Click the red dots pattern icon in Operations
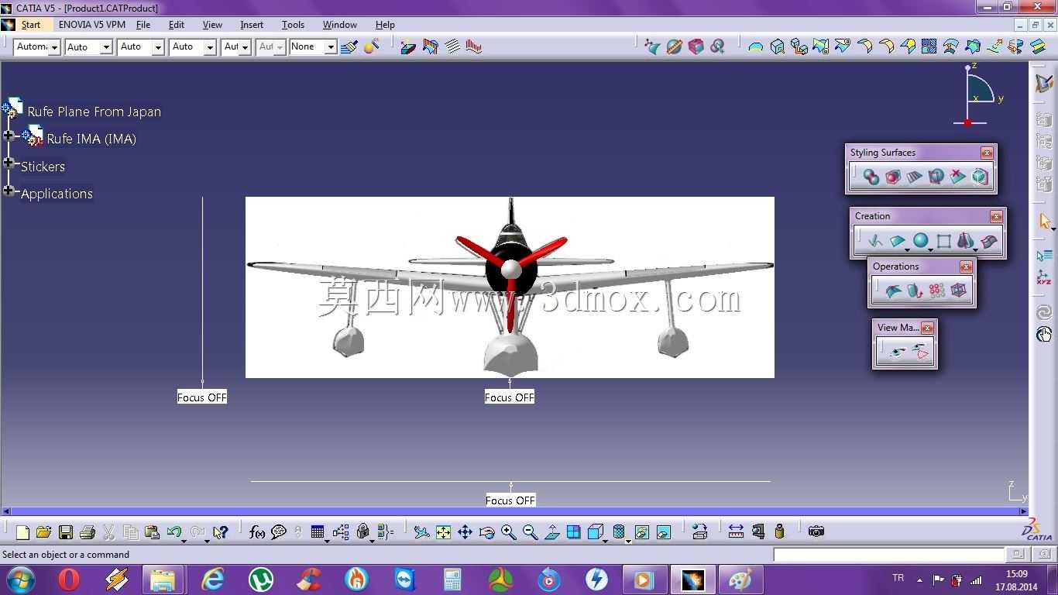This screenshot has height=595, width=1058. click(936, 291)
